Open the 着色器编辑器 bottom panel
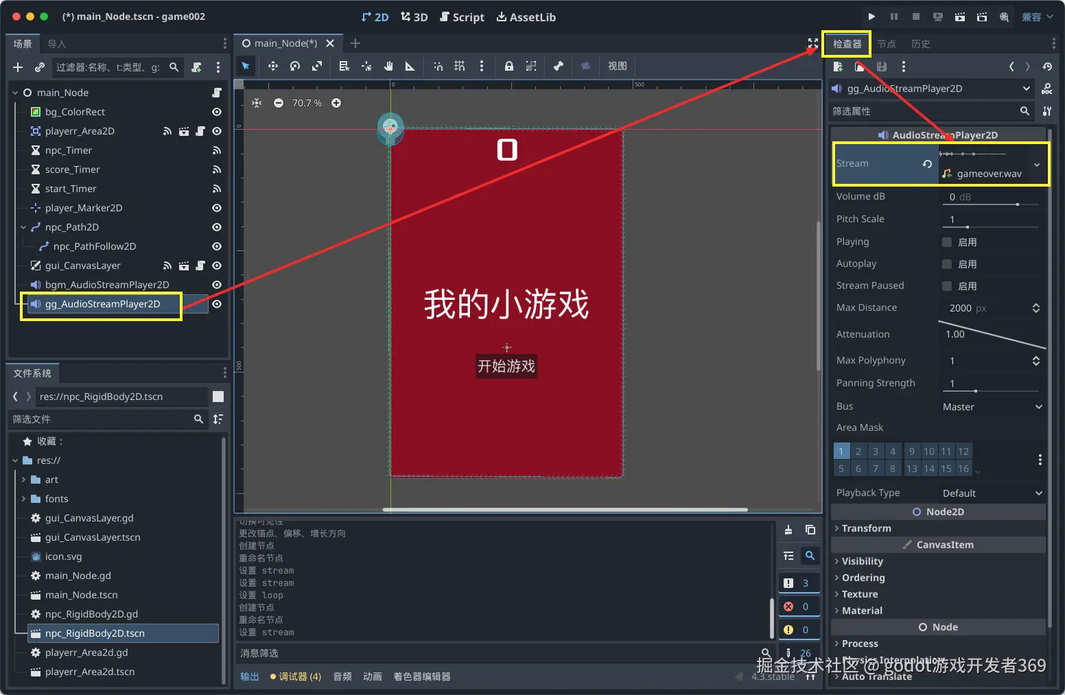 [x=422, y=676]
